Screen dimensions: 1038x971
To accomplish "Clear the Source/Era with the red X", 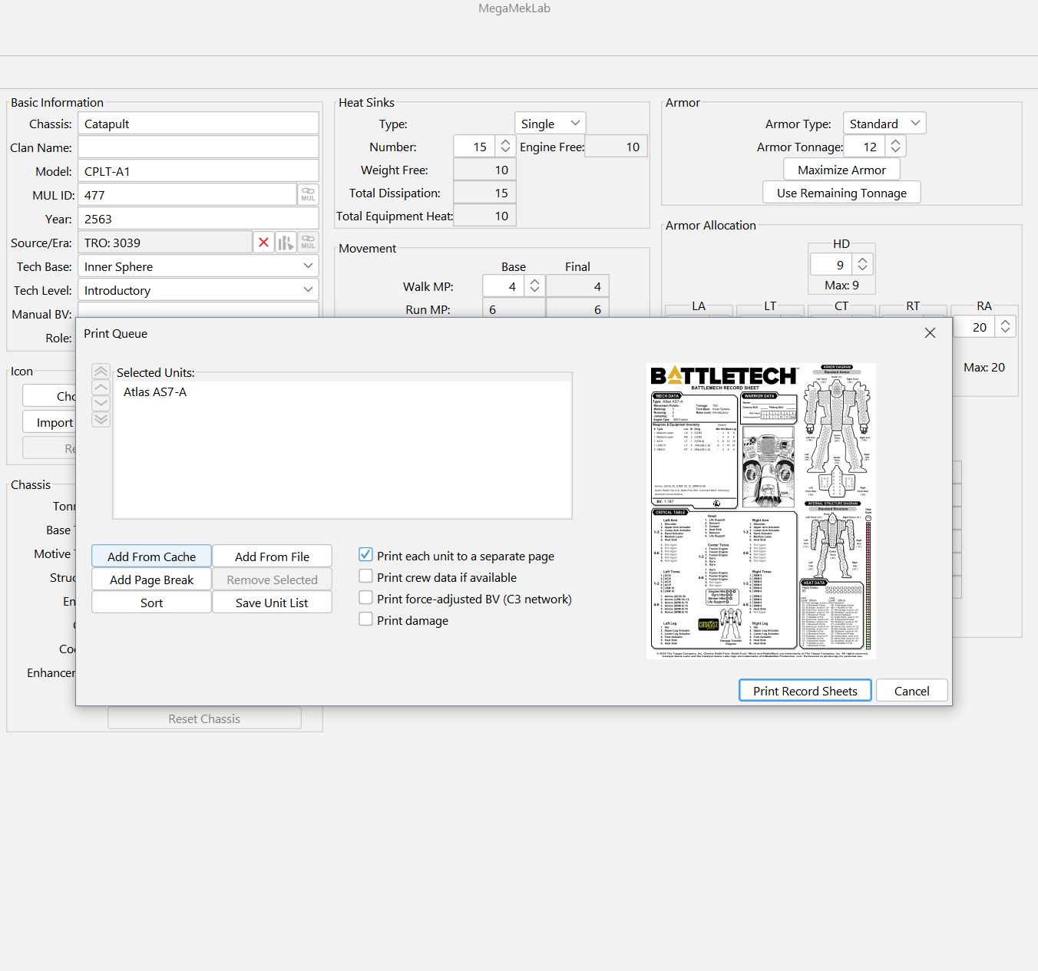I will pyautogui.click(x=263, y=243).
